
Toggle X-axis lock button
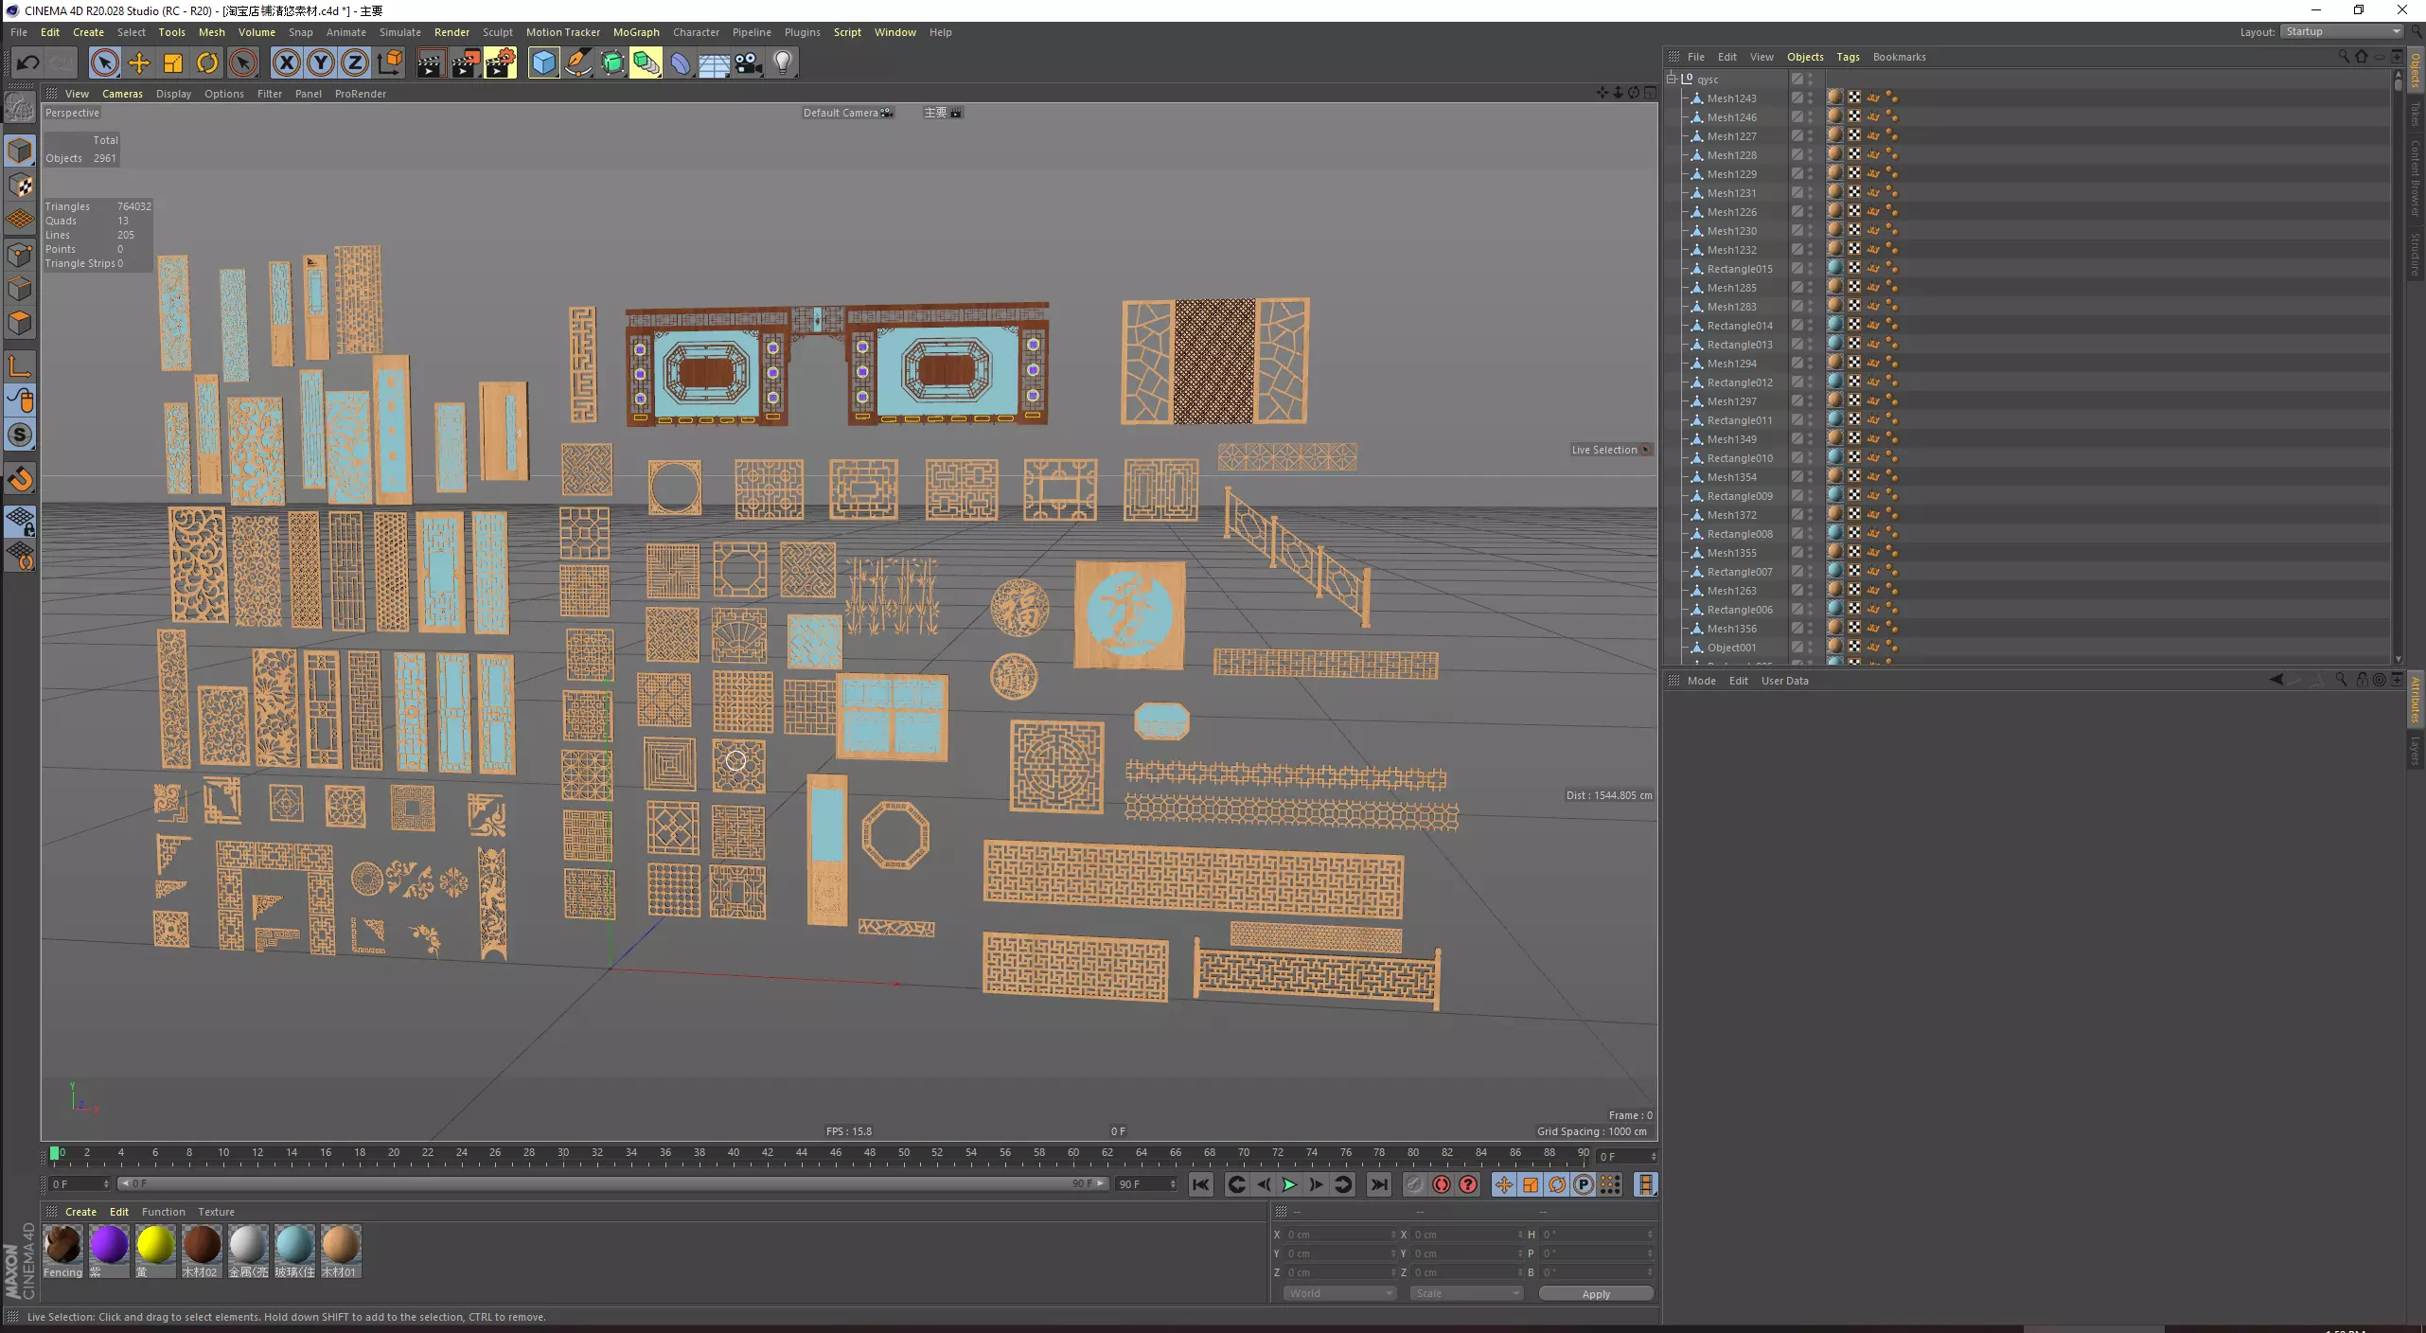(286, 63)
